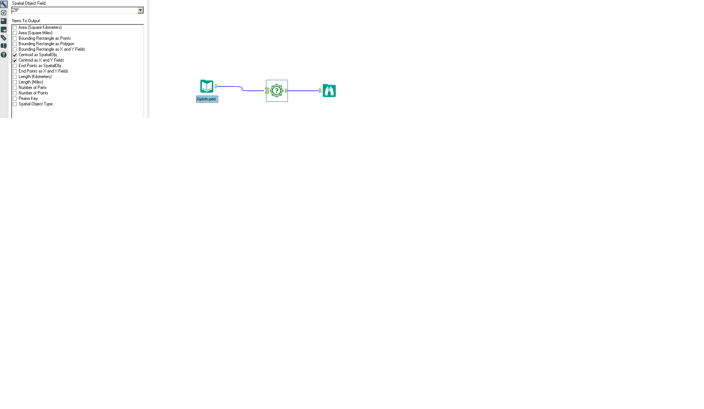Image resolution: width=704 pixels, height=409 pixels.
Task: Click the Bounding Rectangle as Polygon item
Action: [x=47, y=43]
